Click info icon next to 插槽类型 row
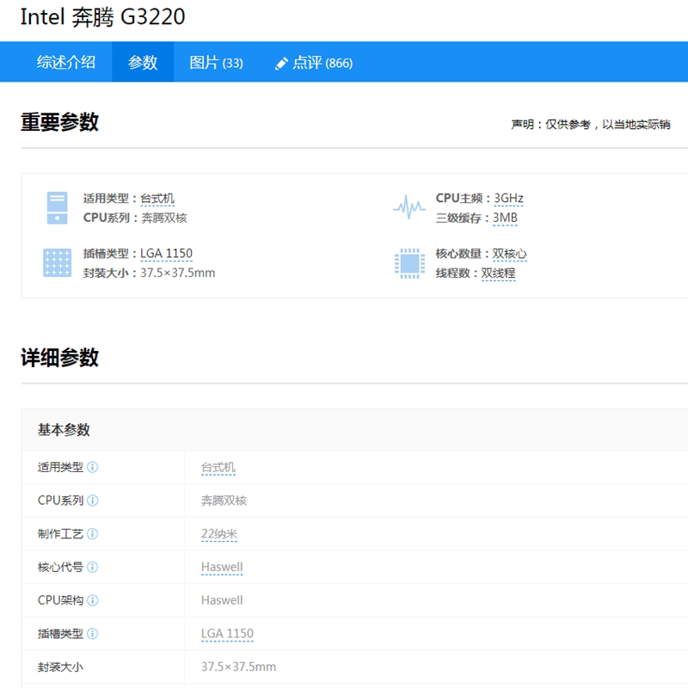Image resolution: width=688 pixels, height=688 pixels. 93,634
